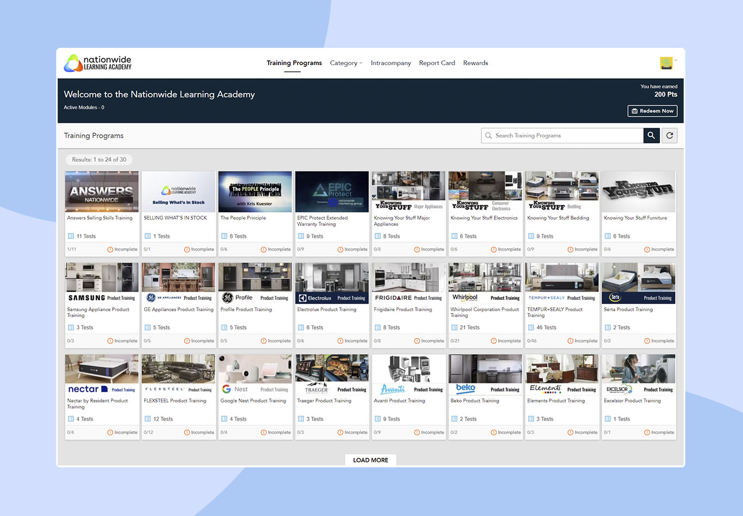
Task: Open the Answers Selling Skills Training thumbnail
Action: [x=102, y=192]
